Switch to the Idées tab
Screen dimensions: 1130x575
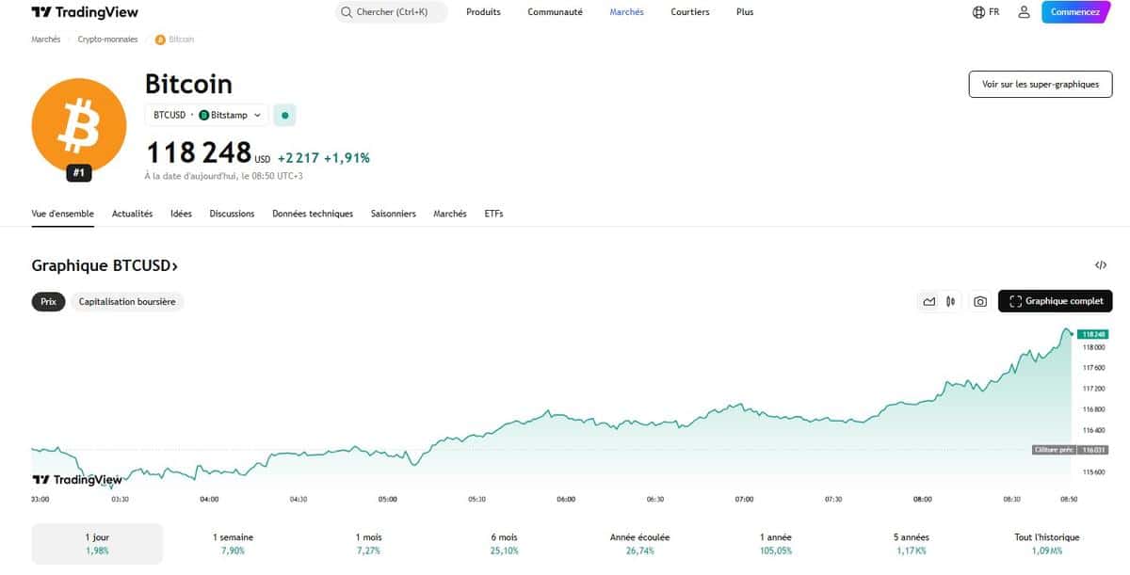click(x=181, y=214)
